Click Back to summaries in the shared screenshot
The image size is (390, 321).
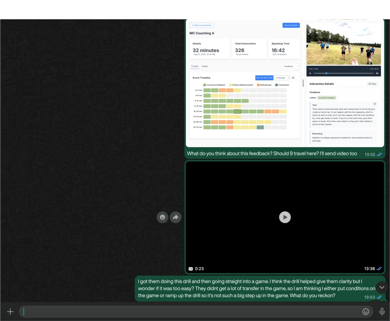point(201,25)
